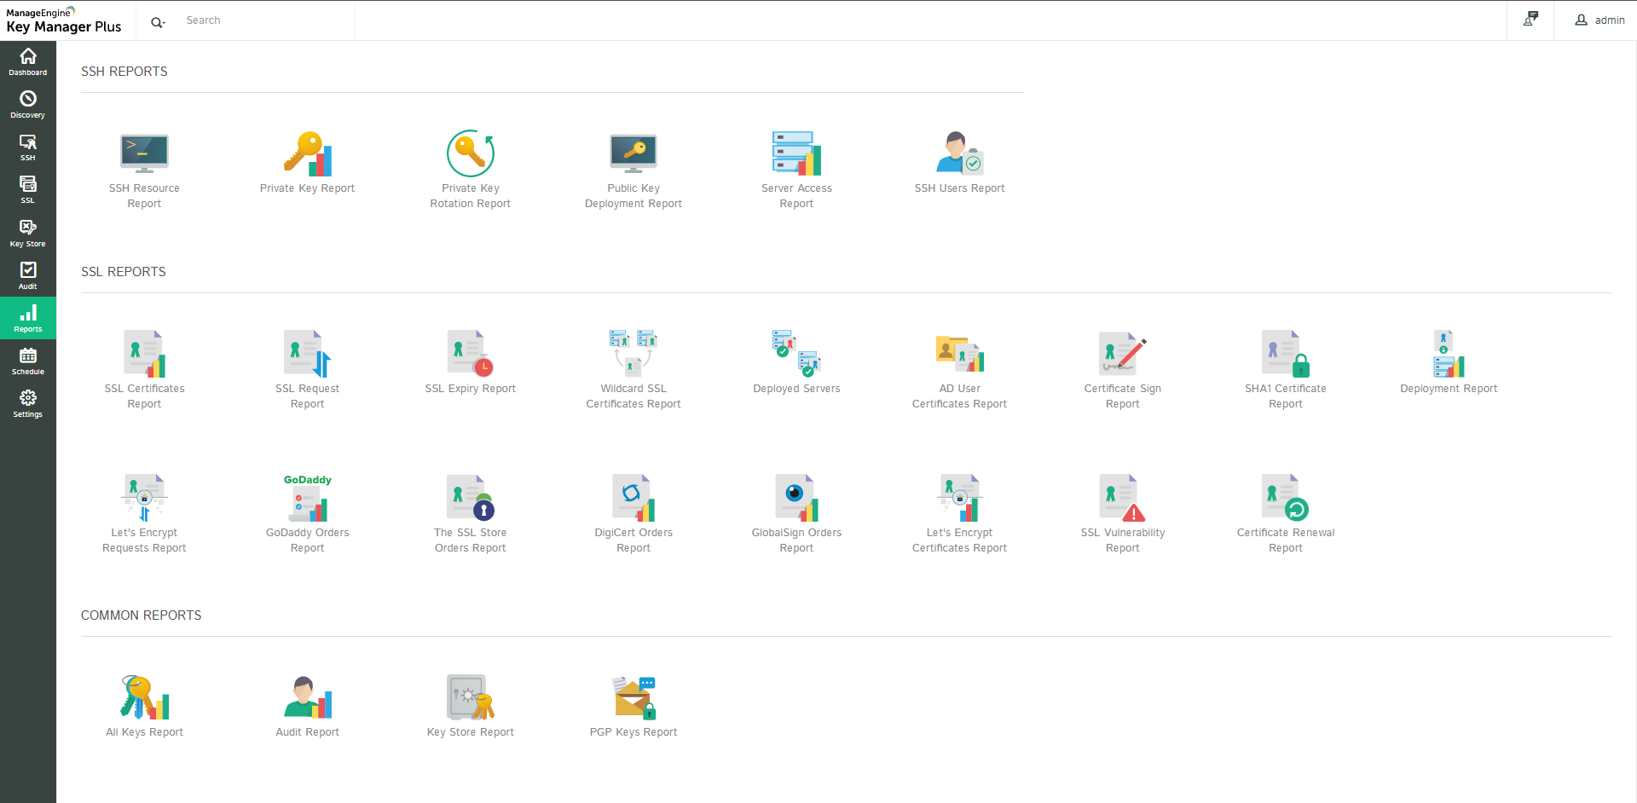Open the SSL Vulnerability Report icon
The image size is (1637, 803).
click(x=1122, y=498)
